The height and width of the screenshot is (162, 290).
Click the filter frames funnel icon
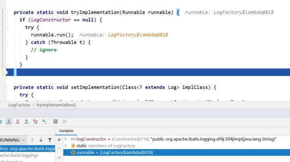point(50,140)
